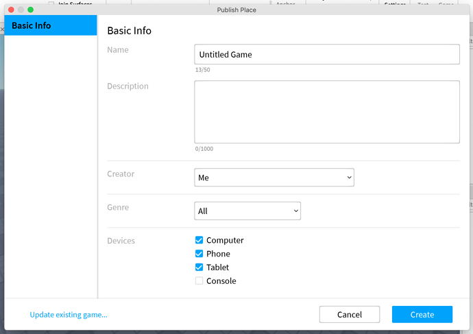Open the Creator dropdown set to Me

point(274,178)
